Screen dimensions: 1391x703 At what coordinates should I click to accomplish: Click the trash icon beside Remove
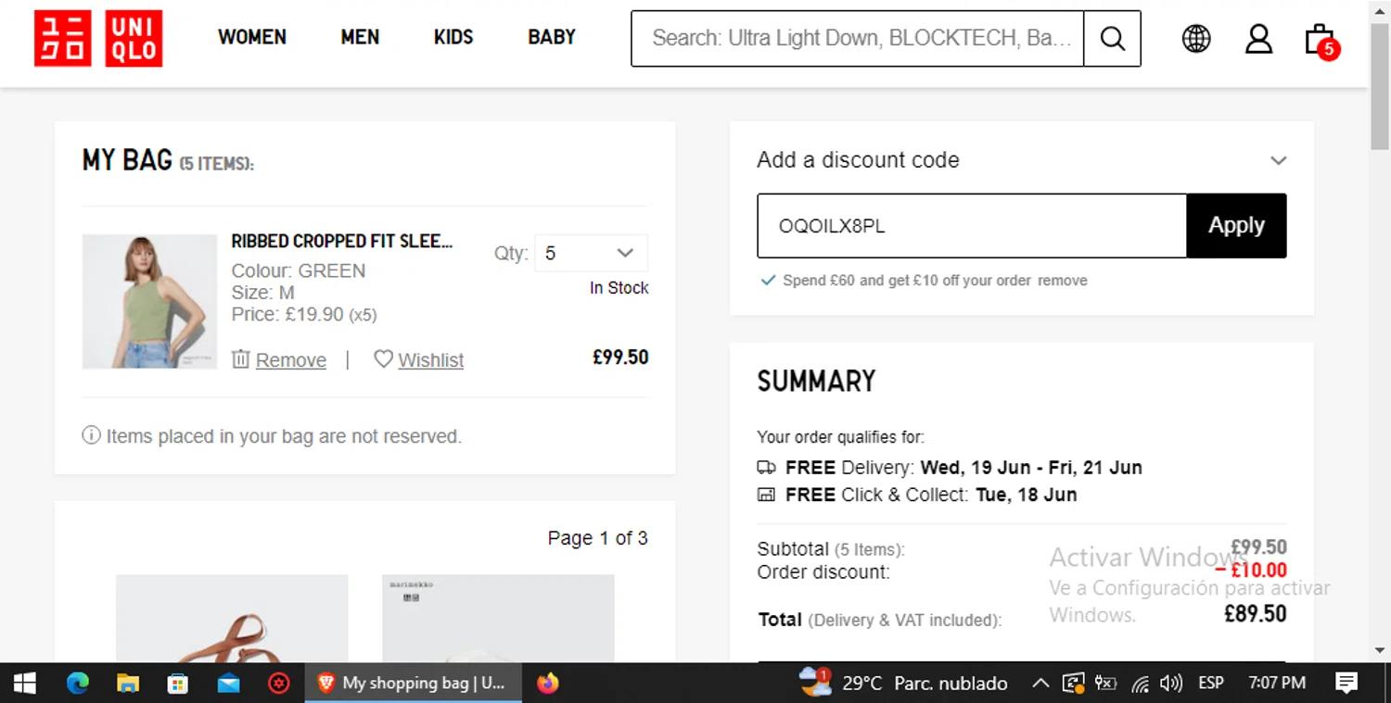240,358
